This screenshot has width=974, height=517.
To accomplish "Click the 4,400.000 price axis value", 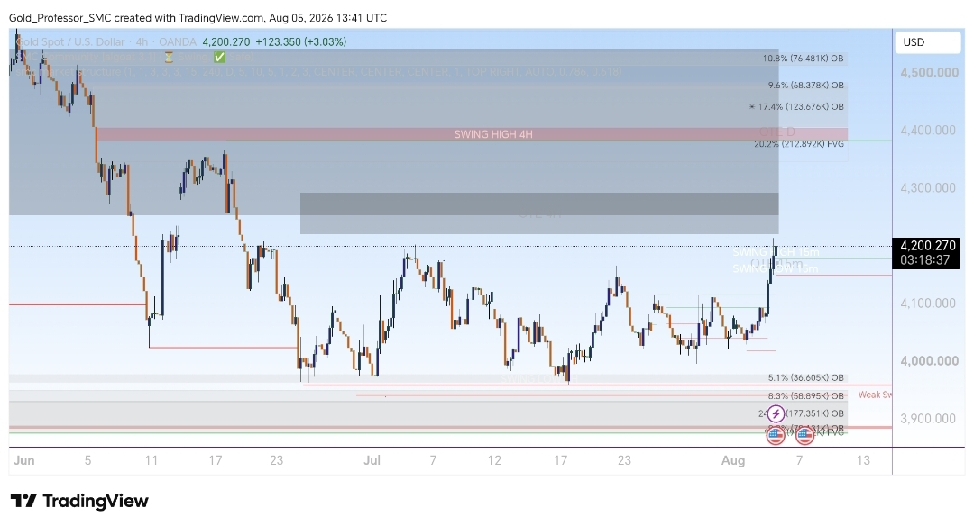I will coord(928,131).
